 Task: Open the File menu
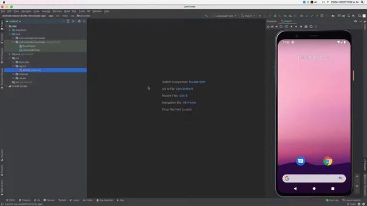(3, 11)
